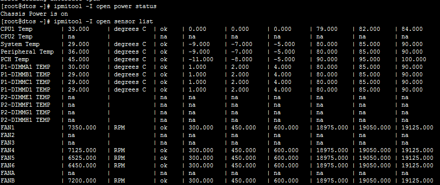Click the 82.000 threshold in CPU1 Temp row
Viewport: 440px width, 185px height.
370,29
